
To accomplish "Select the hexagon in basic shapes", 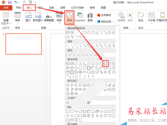I will (x=105, y=64).
